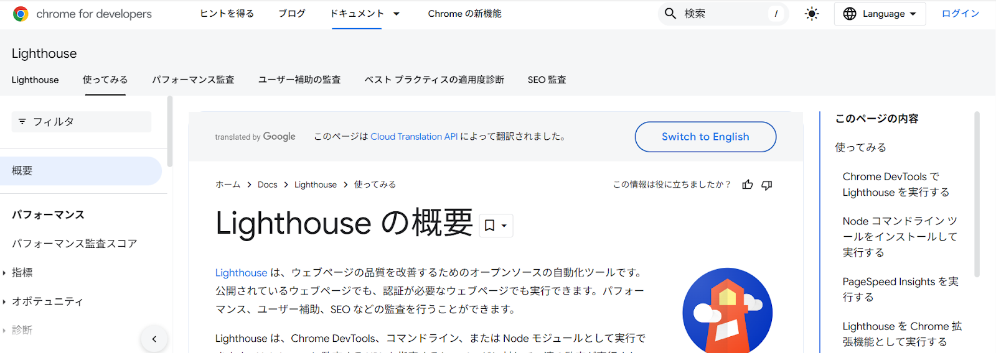Select the ユーザー補助の監査 tab
This screenshot has width=996, height=353.
point(299,80)
